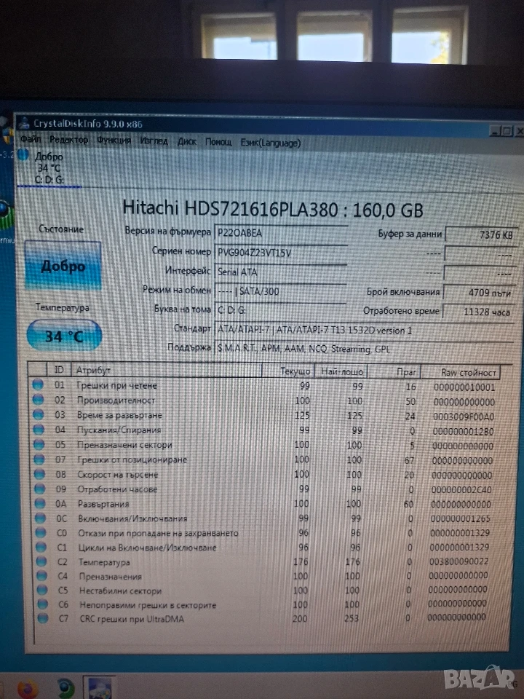Click the 34 °C temperature button
Screen dimensions: 524x699
[x=64, y=335]
